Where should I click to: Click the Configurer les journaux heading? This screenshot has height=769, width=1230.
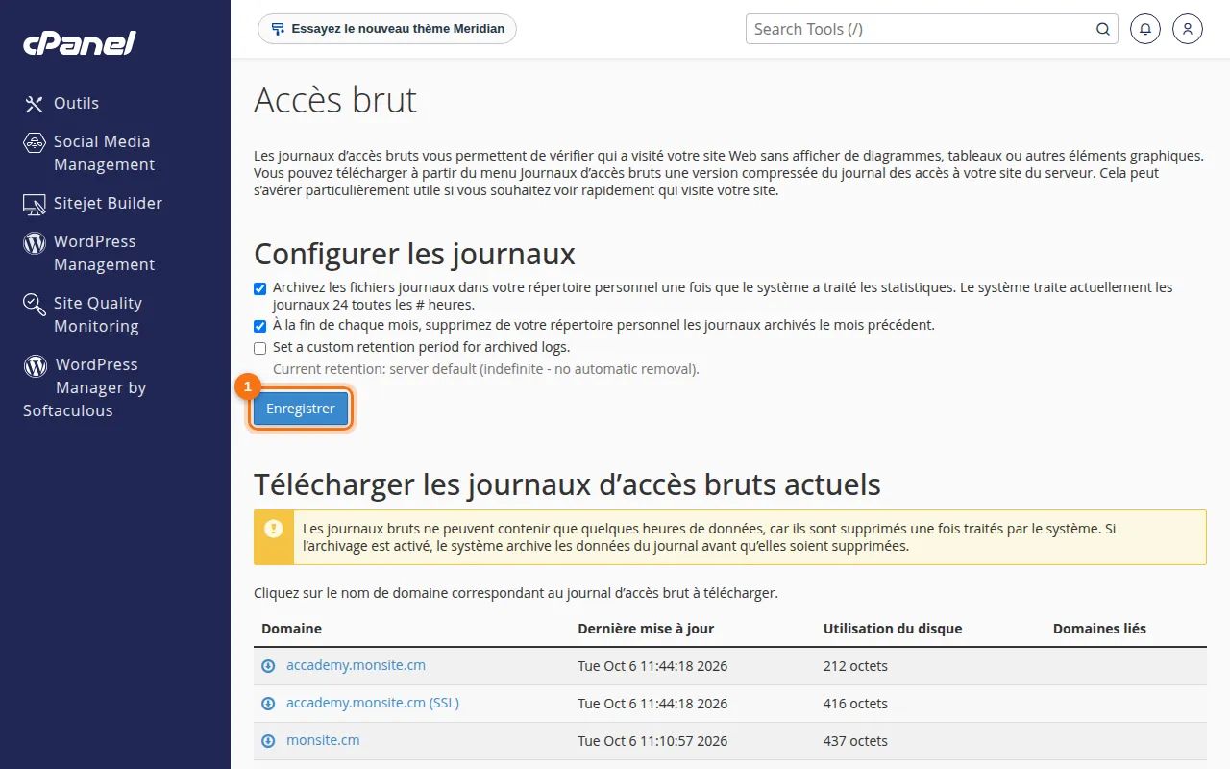(414, 254)
